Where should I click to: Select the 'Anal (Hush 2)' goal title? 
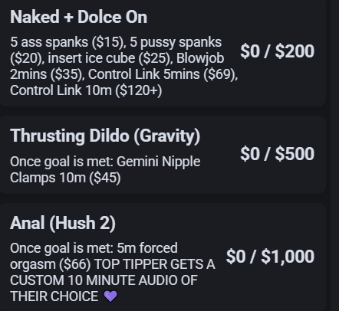pyautogui.click(x=63, y=223)
